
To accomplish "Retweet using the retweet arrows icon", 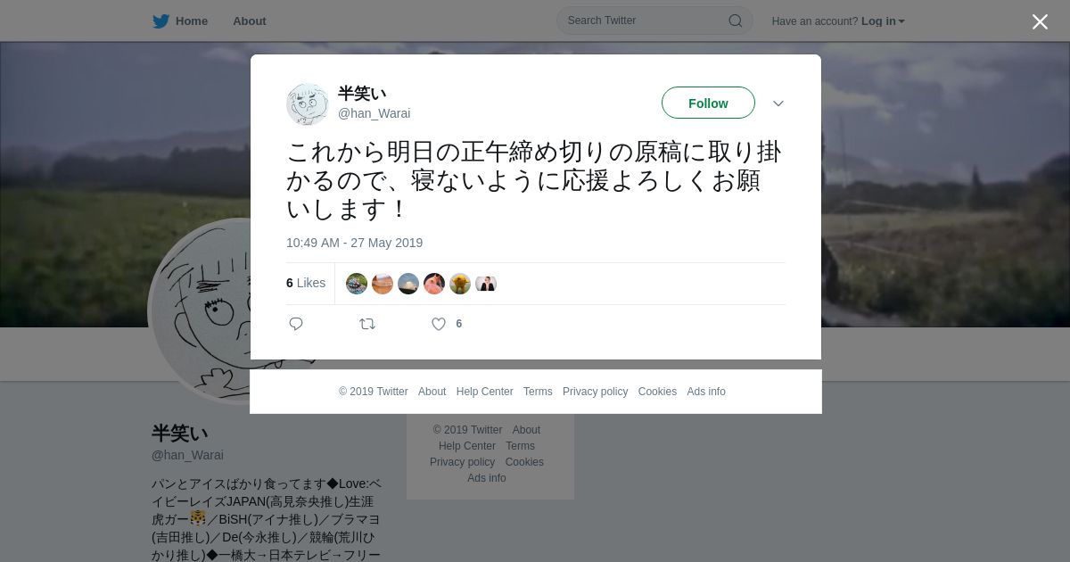I will tap(367, 324).
